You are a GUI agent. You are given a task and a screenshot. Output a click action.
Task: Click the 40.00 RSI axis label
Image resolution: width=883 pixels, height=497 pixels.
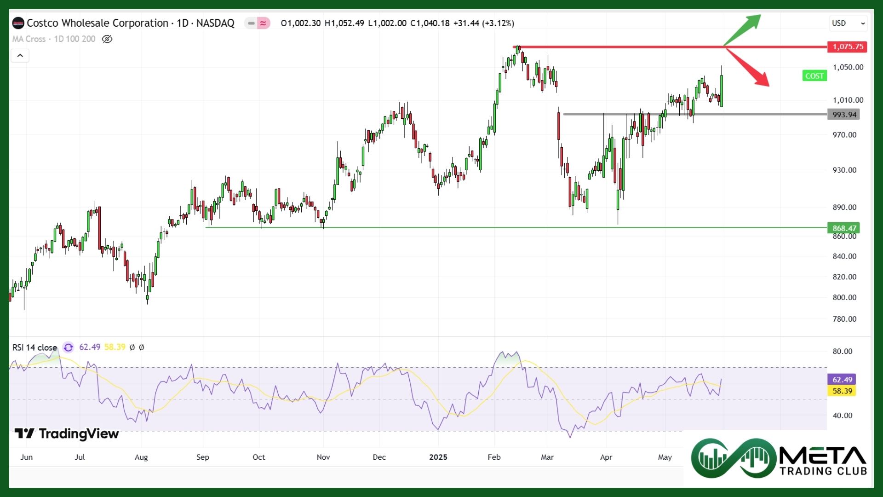(842, 416)
